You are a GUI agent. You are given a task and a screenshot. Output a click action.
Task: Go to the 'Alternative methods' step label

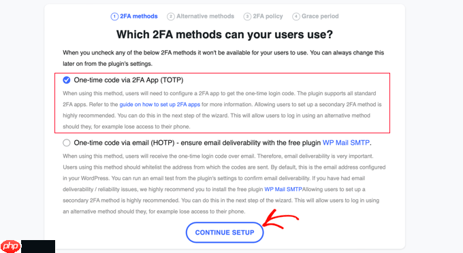[x=205, y=16]
